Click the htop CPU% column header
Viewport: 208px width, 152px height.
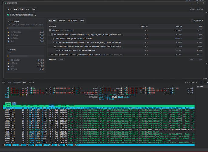click(x=52, y=106)
